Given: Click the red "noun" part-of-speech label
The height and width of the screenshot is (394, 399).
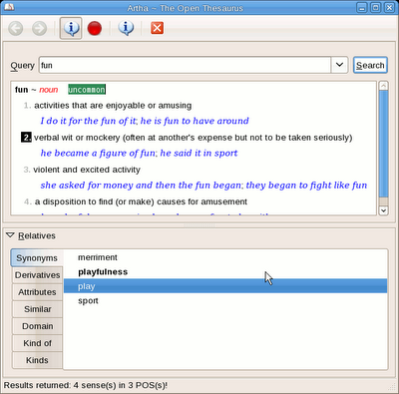Looking at the screenshot, I should [x=49, y=90].
